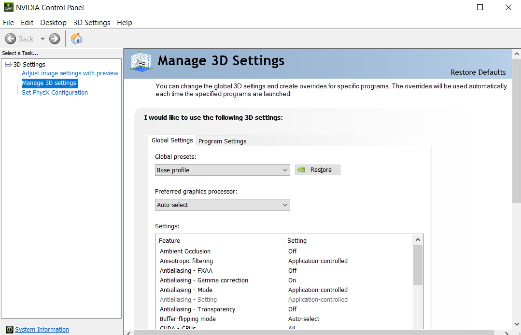
Task: Open the Help menu
Action: [125, 23]
